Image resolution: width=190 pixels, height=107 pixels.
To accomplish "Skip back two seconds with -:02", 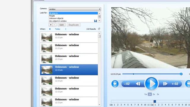I will (x=127, y=84).
